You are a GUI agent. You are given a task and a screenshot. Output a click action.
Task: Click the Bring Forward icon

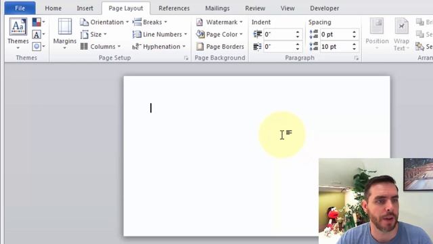pyautogui.click(x=420, y=22)
